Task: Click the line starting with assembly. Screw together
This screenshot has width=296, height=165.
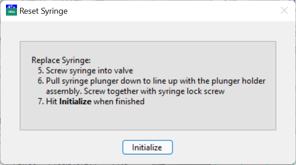Action: point(135,91)
